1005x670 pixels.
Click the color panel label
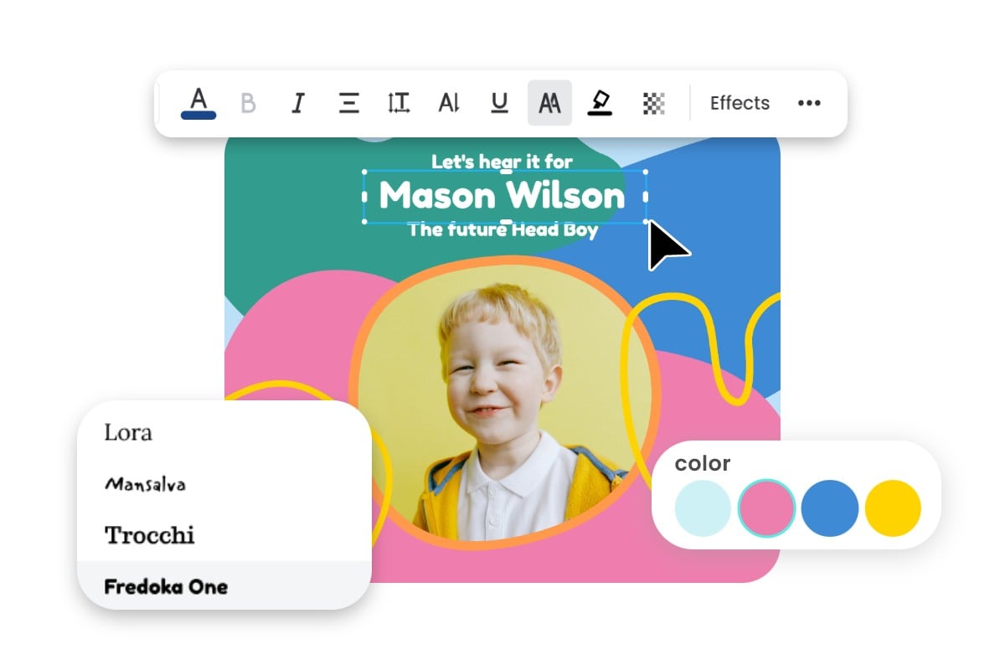[x=703, y=463]
